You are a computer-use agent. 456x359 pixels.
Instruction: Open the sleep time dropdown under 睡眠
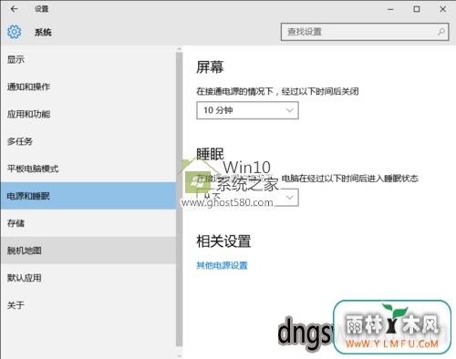point(247,198)
